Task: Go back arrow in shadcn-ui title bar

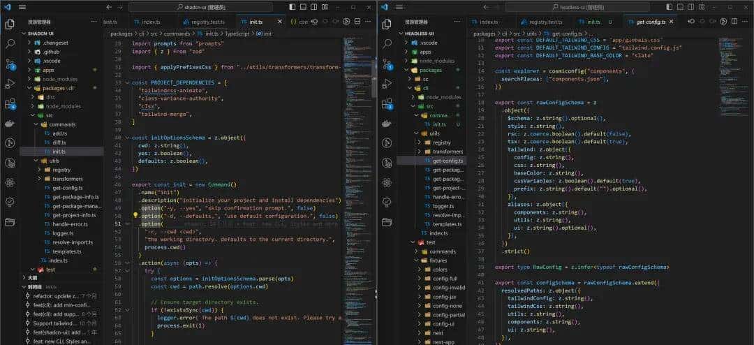Action: tap(109, 7)
